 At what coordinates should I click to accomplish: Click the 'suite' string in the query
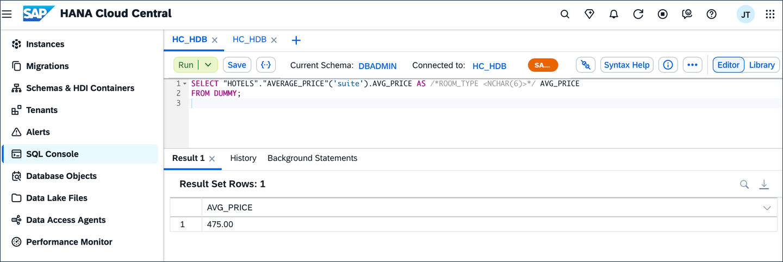click(347, 84)
